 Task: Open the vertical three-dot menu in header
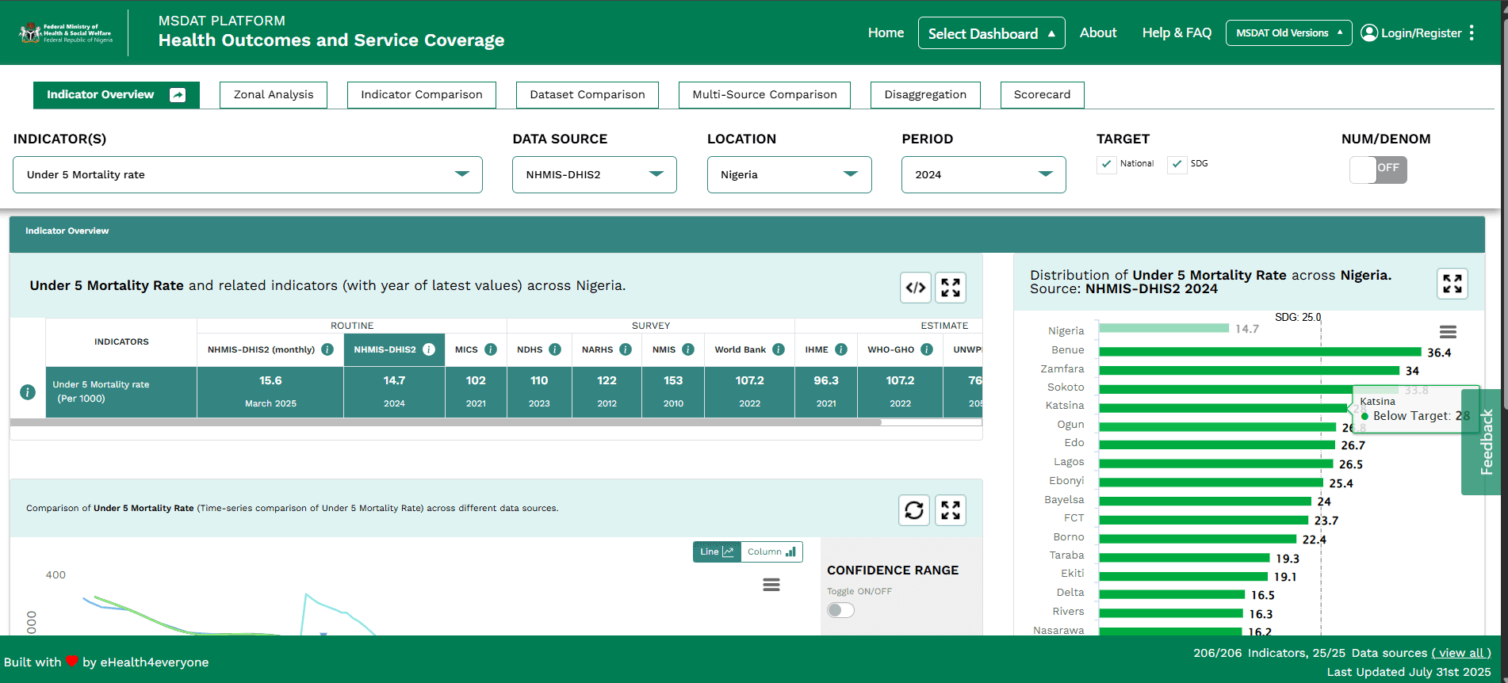1472,32
